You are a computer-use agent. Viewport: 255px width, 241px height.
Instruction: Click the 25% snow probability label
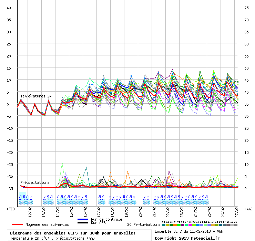pyautogui.click(x=65, y=197)
